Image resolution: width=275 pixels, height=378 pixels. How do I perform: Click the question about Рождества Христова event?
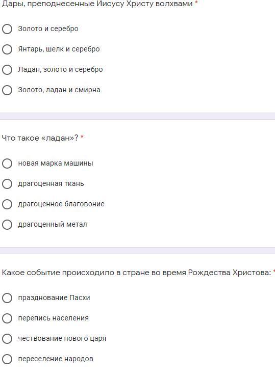point(136,273)
